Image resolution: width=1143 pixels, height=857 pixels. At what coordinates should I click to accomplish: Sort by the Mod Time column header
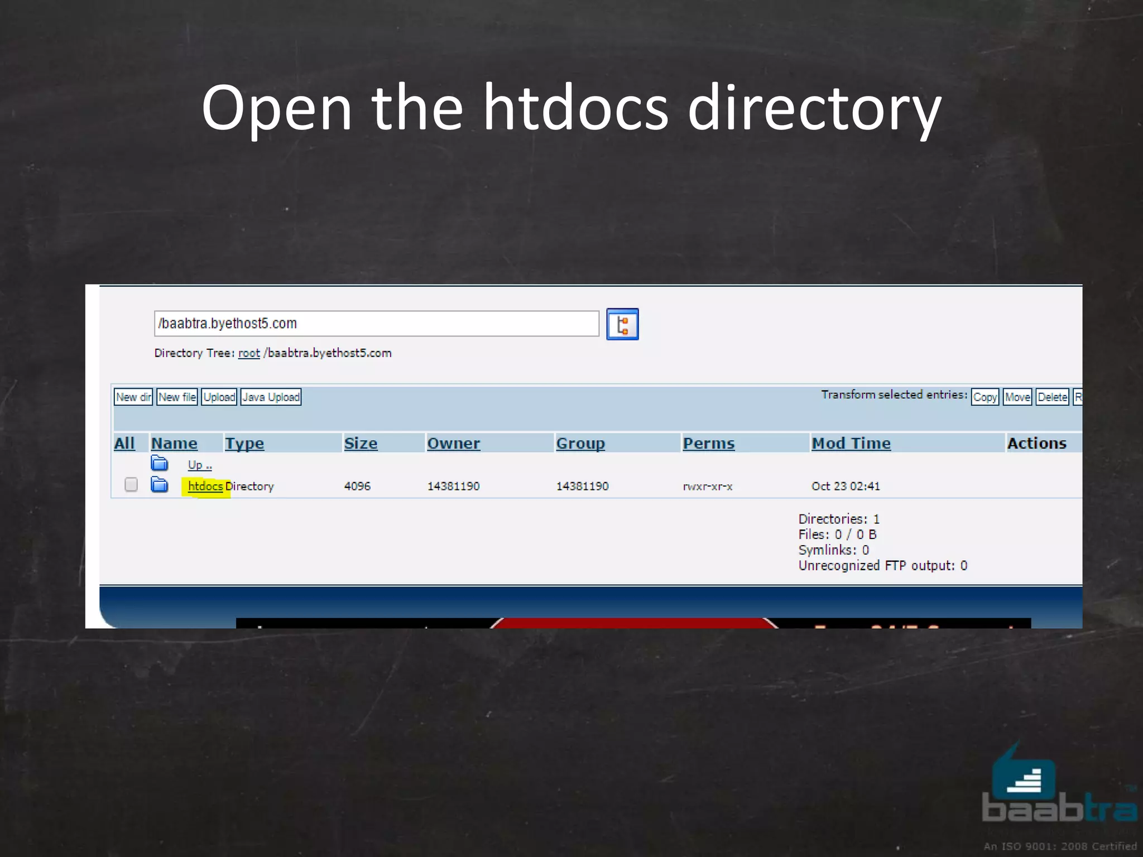point(851,443)
